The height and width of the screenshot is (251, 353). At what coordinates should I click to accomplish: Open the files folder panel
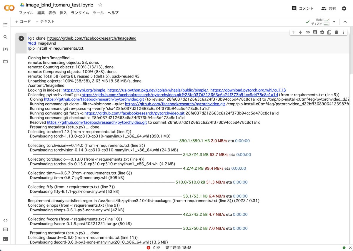point(5,61)
